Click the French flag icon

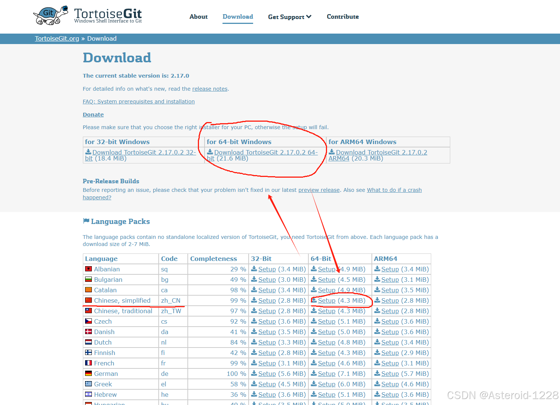click(x=88, y=363)
